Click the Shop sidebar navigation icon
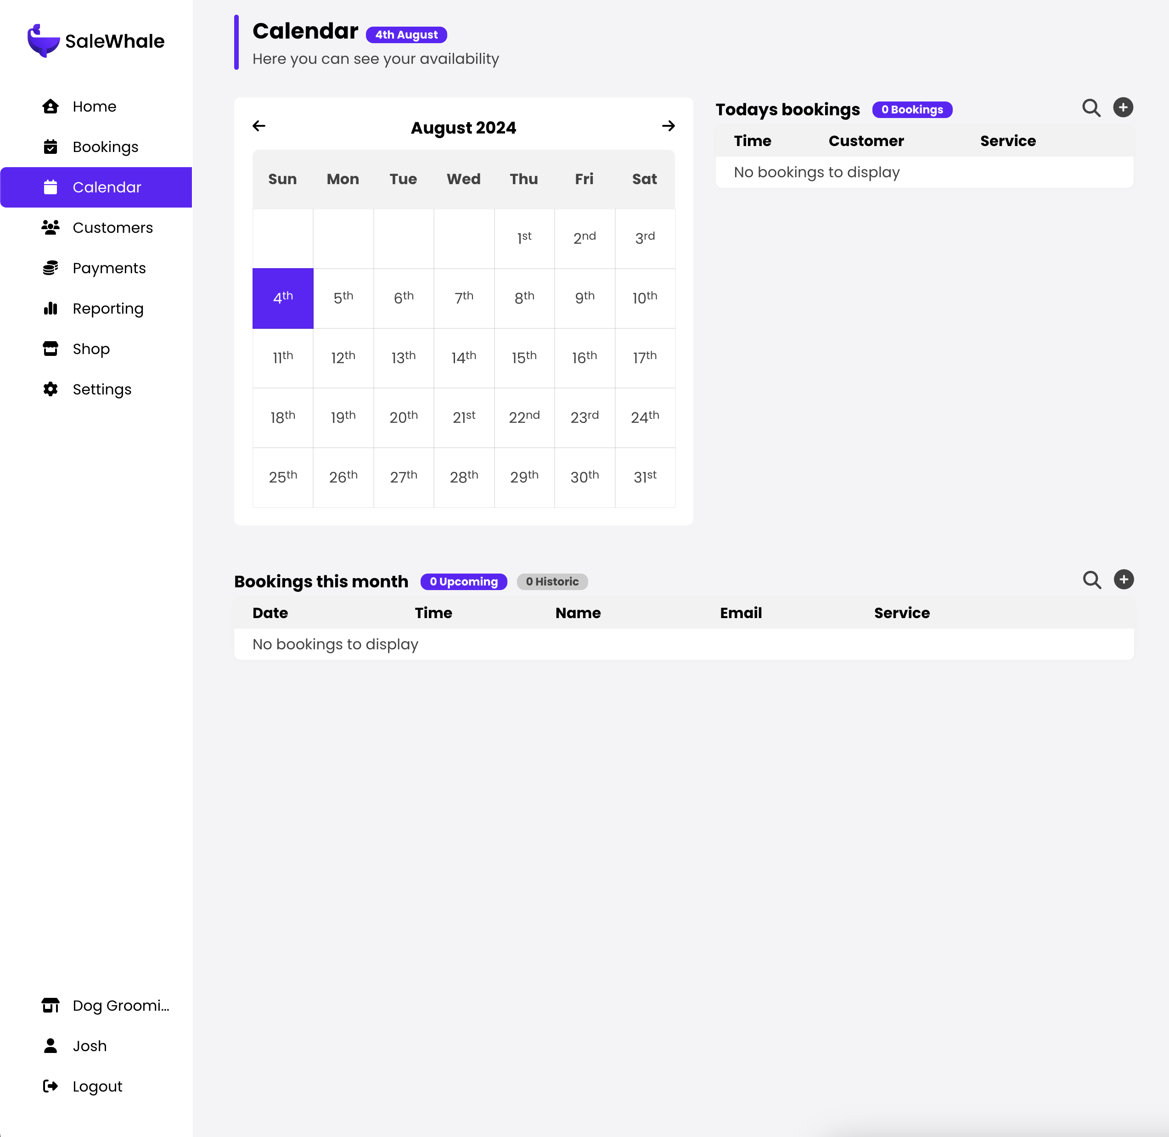Viewport: 1169px width, 1137px height. pyautogui.click(x=50, y=349)
